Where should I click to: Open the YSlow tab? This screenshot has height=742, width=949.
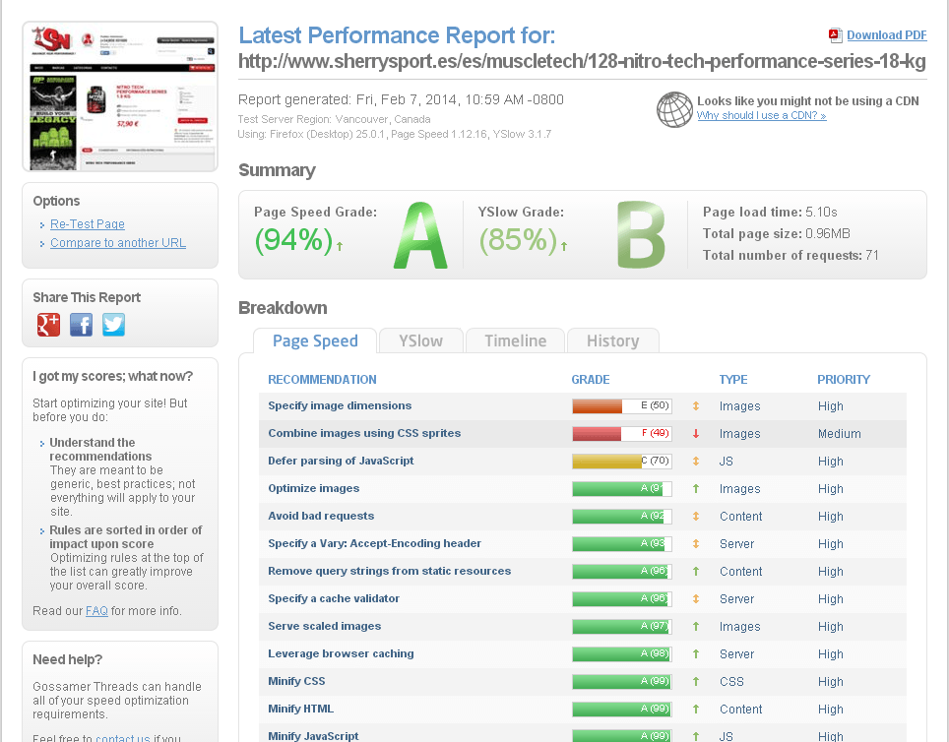point(420,340)
